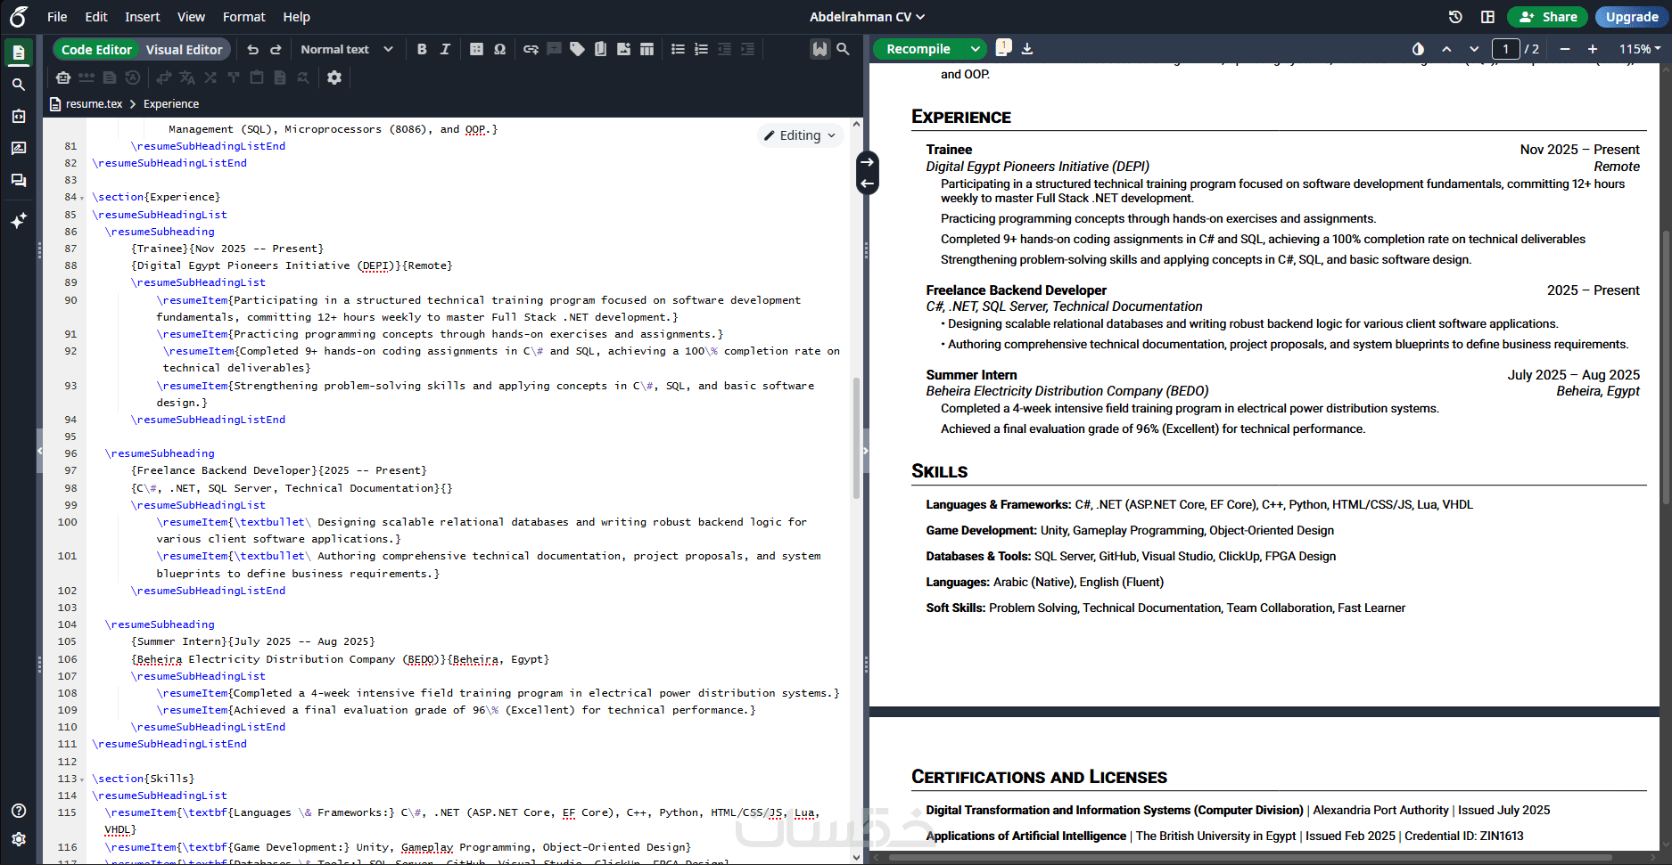Open the Editing mode dropdown

[800, 135]
